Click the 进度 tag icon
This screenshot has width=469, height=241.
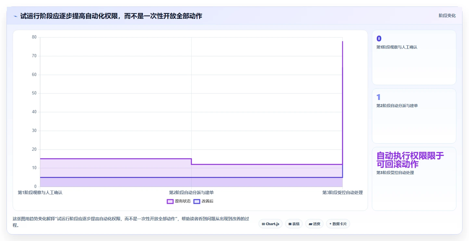310,224
